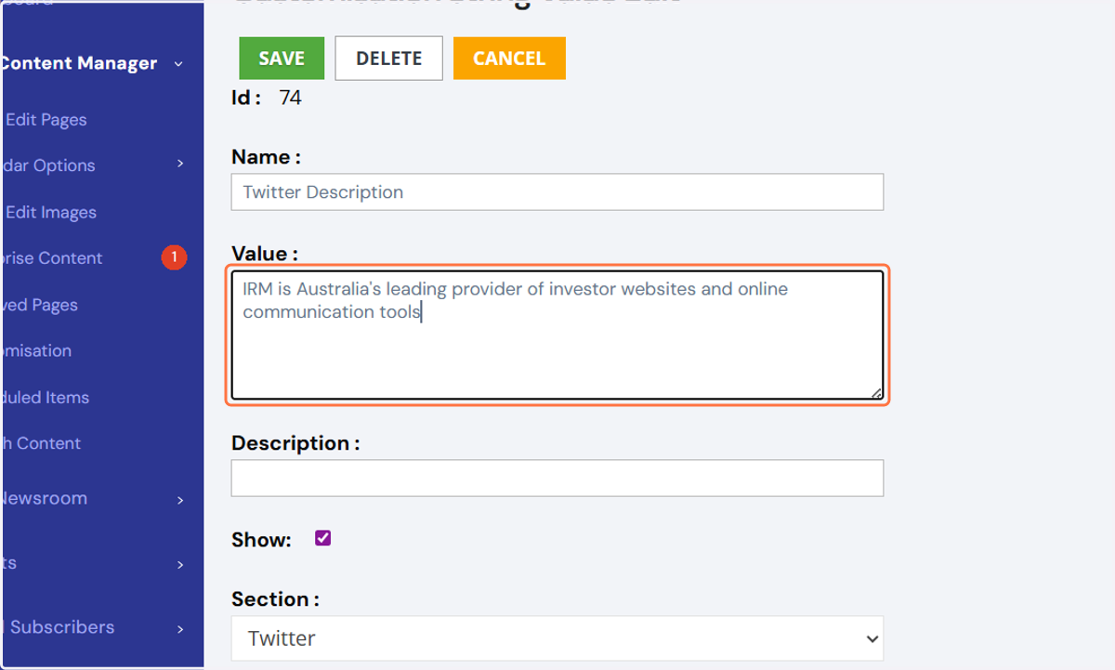Image resolution: width=1115 pixels, height=670 pixels.
Task: Open Edit Pages in the sidebar
Action: coord(46,120)
